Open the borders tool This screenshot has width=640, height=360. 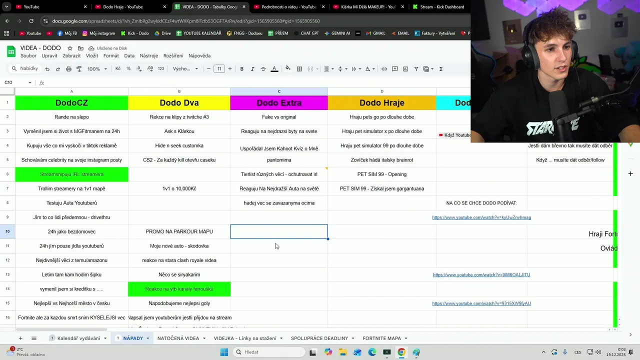coord(299,69)
